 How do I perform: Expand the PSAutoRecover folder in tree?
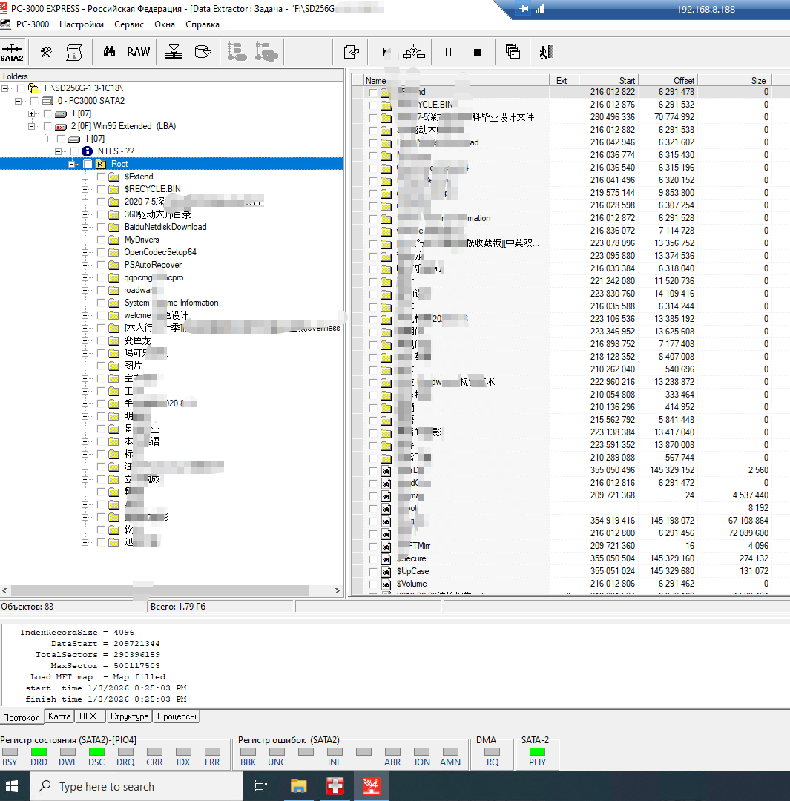[x=85, y=265]
